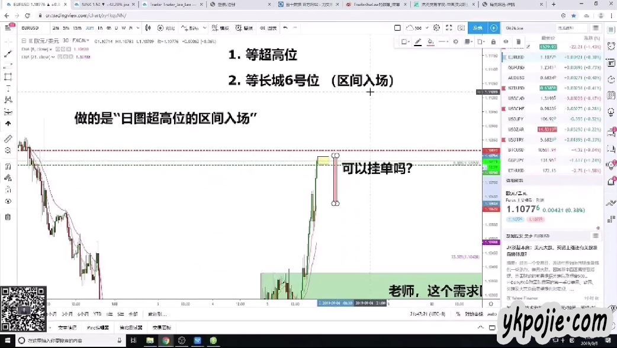This screenshot has height=348, width=617.
Task: Toggle drawing visibility with the eye icon
Action: coord(506,41)
